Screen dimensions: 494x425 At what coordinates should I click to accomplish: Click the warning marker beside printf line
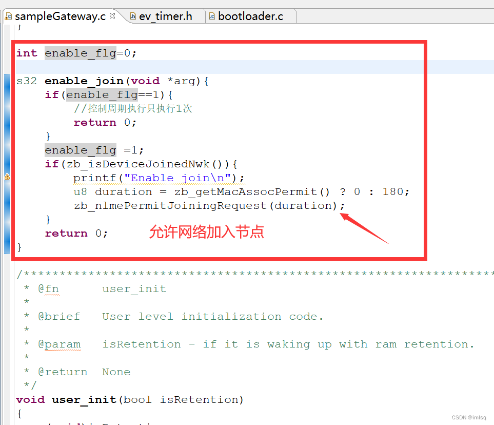click(x=7, y=177)
